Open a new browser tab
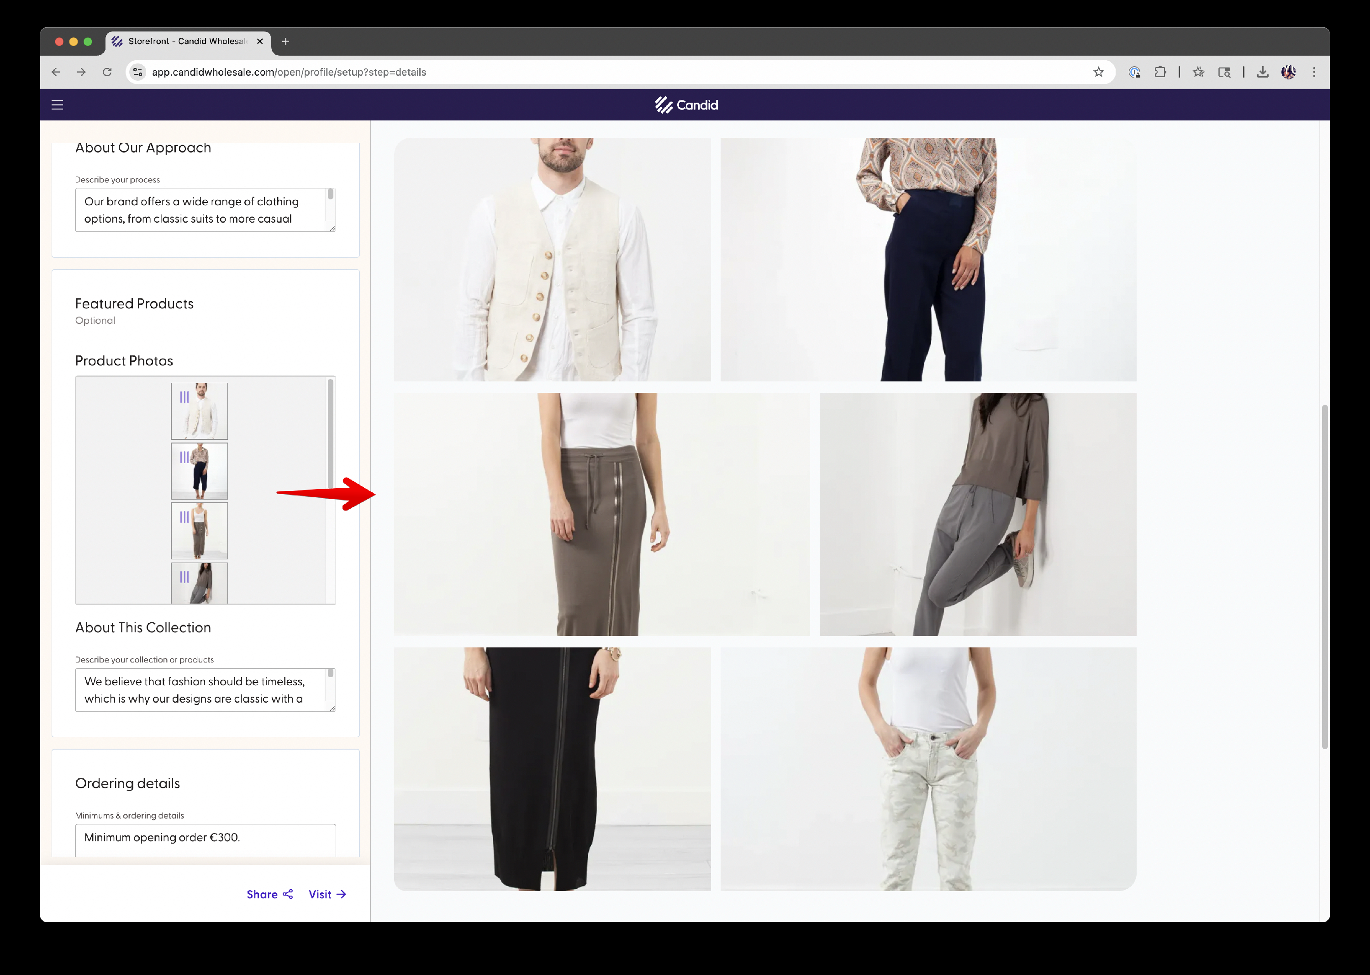1370x975 pixels. click(x=285, y=42)
